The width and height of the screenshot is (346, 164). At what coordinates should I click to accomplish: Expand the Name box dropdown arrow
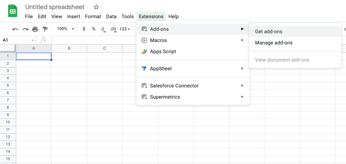[x=32, y=40]
